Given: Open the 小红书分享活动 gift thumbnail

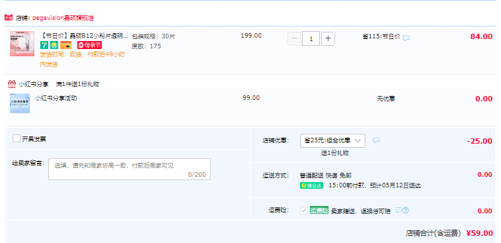Looking at the screenshot, I should click(x=20, y=103).
